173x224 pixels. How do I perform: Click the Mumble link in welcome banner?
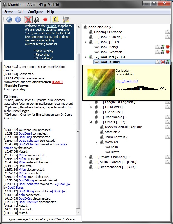point(51,26)
